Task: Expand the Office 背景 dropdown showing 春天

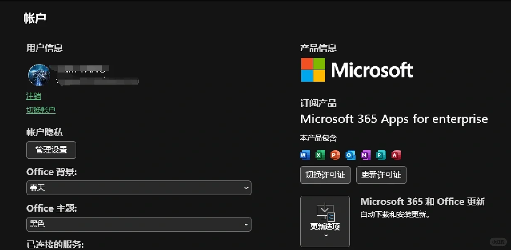Action: (x=139, y=188)
